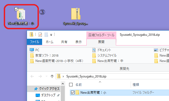Image resolution: width=169 pixels, height=101 pixels.
Task: Sort by the 名前 column header
Action: (x=79, y=84)
